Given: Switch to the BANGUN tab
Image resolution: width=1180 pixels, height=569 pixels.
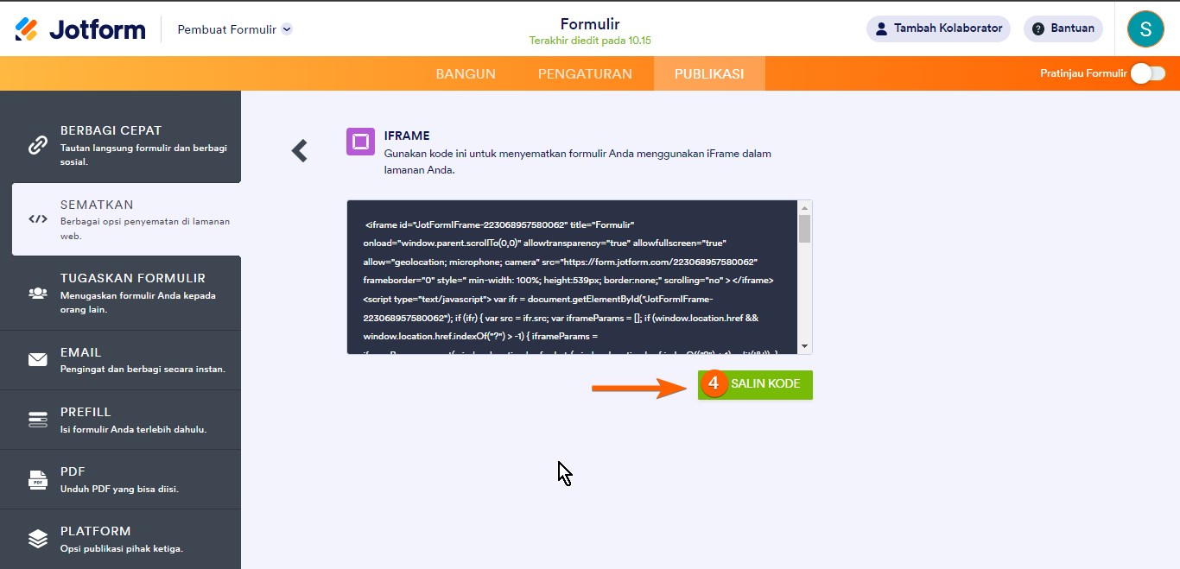Looking at the screenshot, I should click(x=466, y=73).
